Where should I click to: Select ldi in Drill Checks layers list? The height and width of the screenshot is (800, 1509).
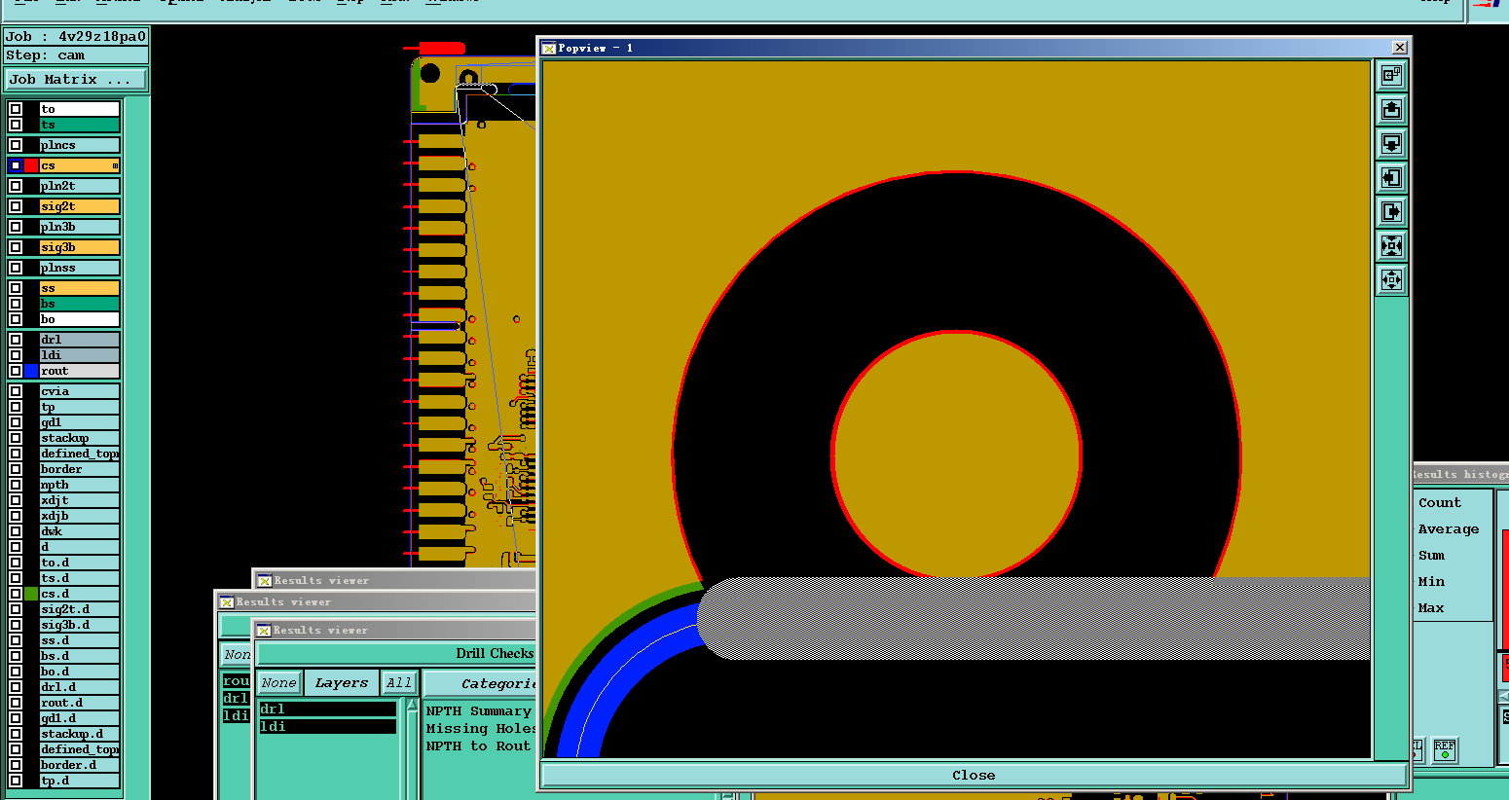click(x=327, y=726)
